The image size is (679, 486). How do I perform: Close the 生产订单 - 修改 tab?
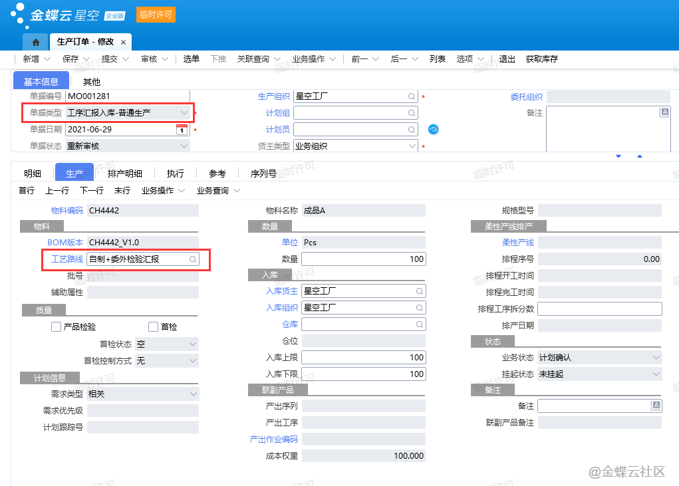click(x=124, y=42)
